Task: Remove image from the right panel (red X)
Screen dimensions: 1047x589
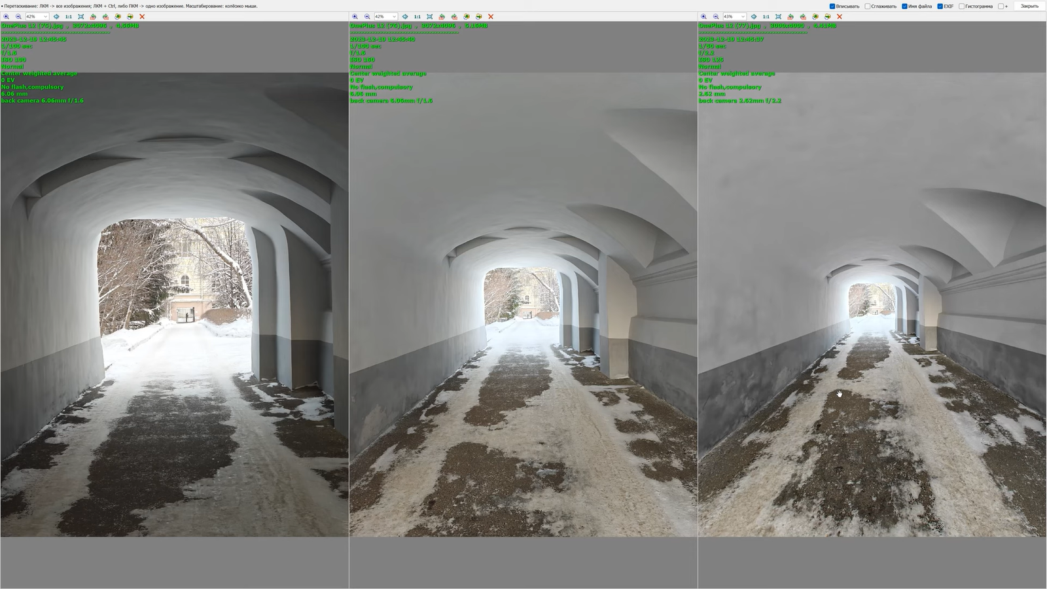Action: [840, 16]
